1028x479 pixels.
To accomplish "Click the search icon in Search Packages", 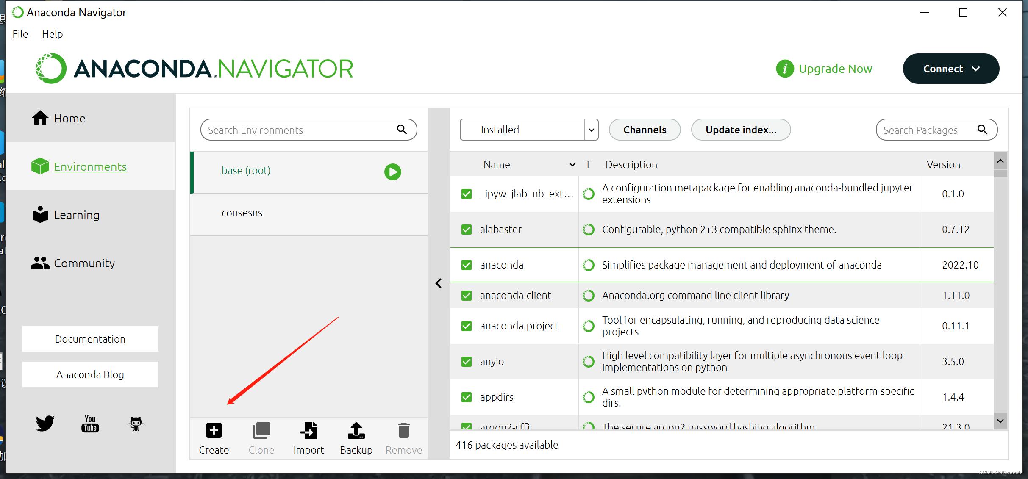I will [982, 130].
